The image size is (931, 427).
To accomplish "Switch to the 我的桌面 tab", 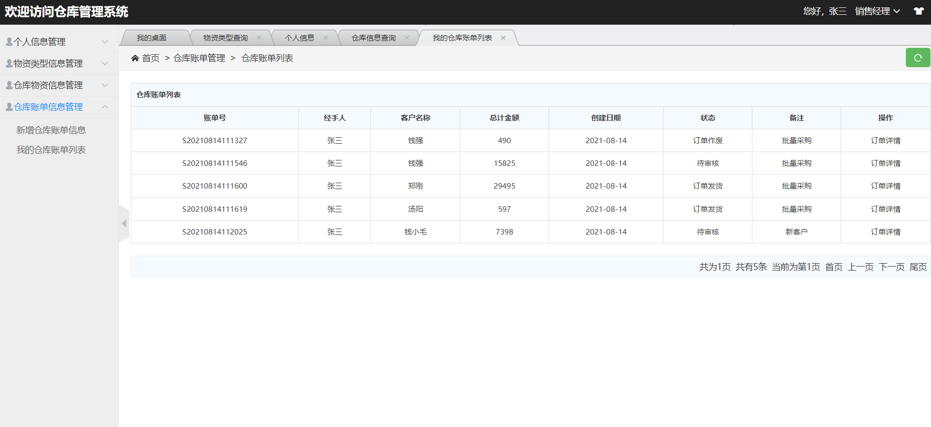I will pyautogui.click(x=151, y=38).
